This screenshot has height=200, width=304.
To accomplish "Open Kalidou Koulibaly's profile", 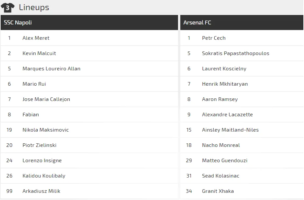I will click(44, 176).
